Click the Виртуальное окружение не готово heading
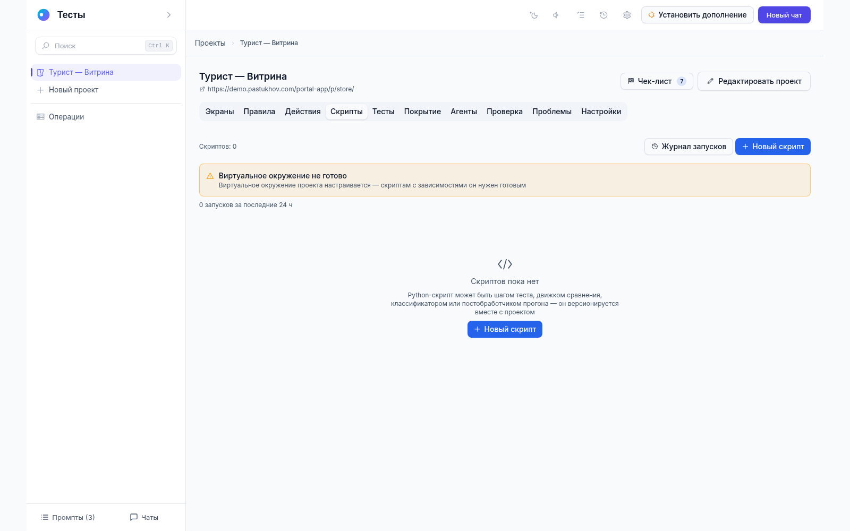Viewport: 850px width, 531px height. 283,176
